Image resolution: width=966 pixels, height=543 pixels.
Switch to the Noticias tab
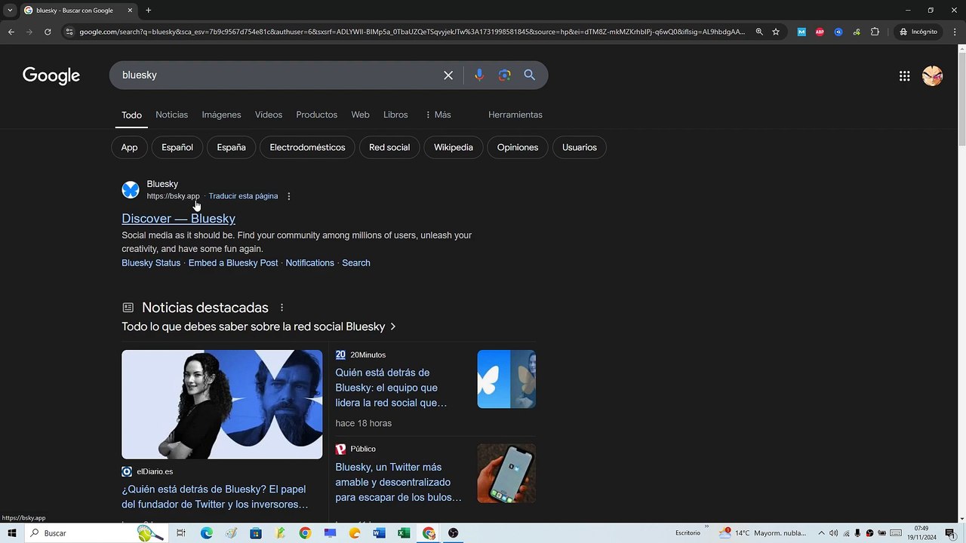point(171,115)
